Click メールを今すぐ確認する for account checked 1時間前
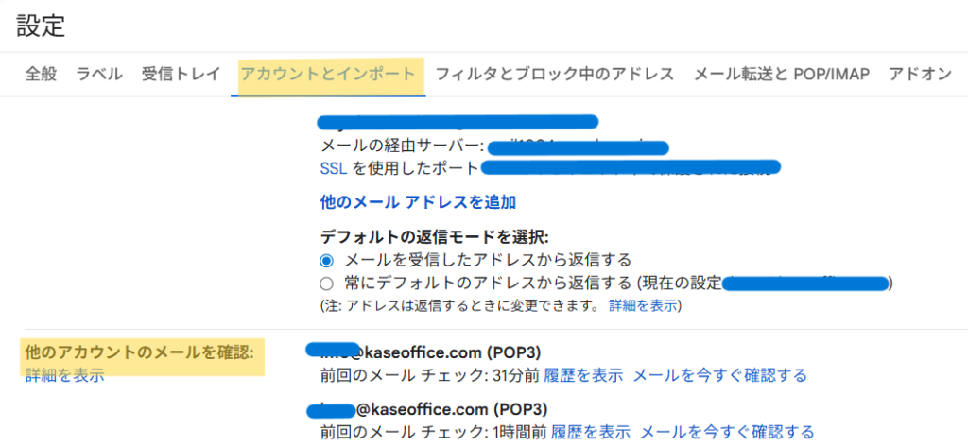This screenshot has width=968, height=447. point(727,432)
